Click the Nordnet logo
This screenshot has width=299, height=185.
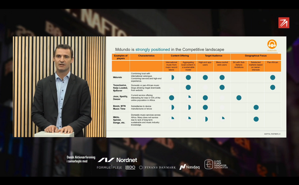[118, 160]
